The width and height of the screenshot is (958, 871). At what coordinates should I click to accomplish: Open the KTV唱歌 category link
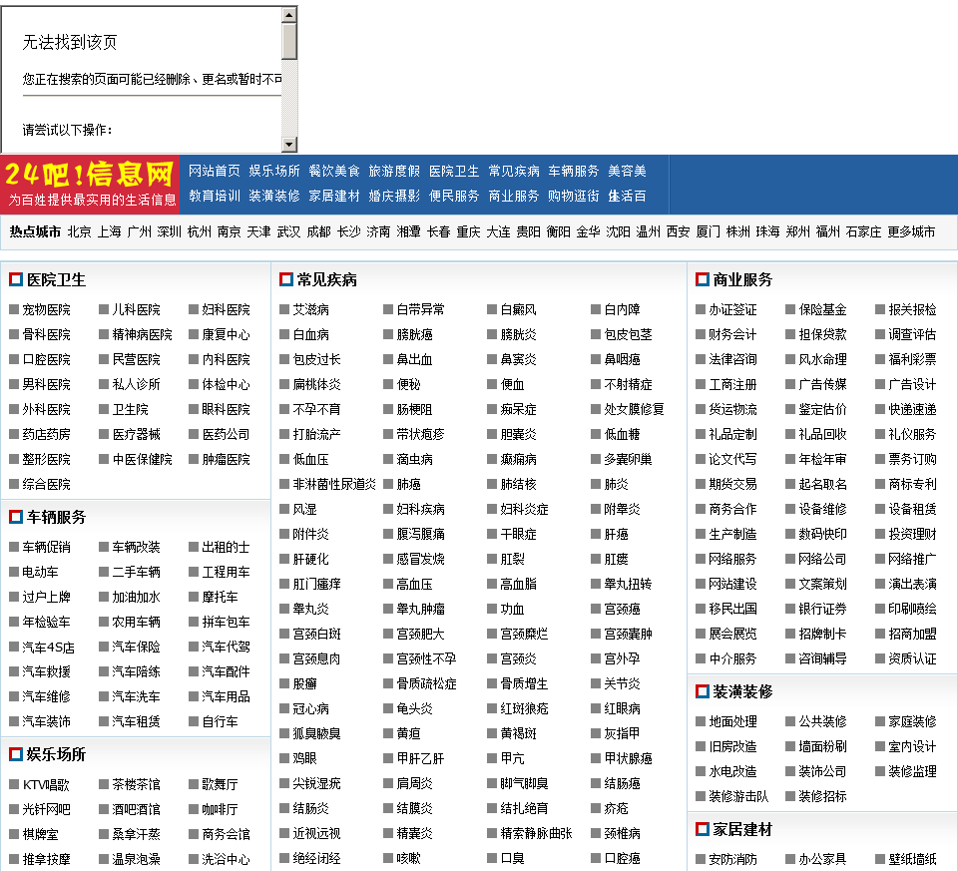[47, 785]
